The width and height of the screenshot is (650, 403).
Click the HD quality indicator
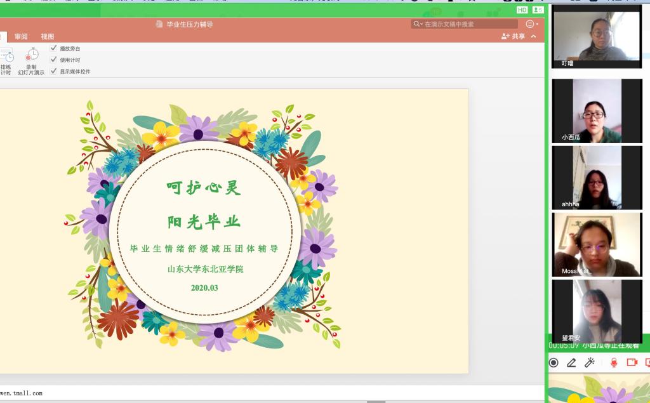pyautogui.click(x=522, y=10)
